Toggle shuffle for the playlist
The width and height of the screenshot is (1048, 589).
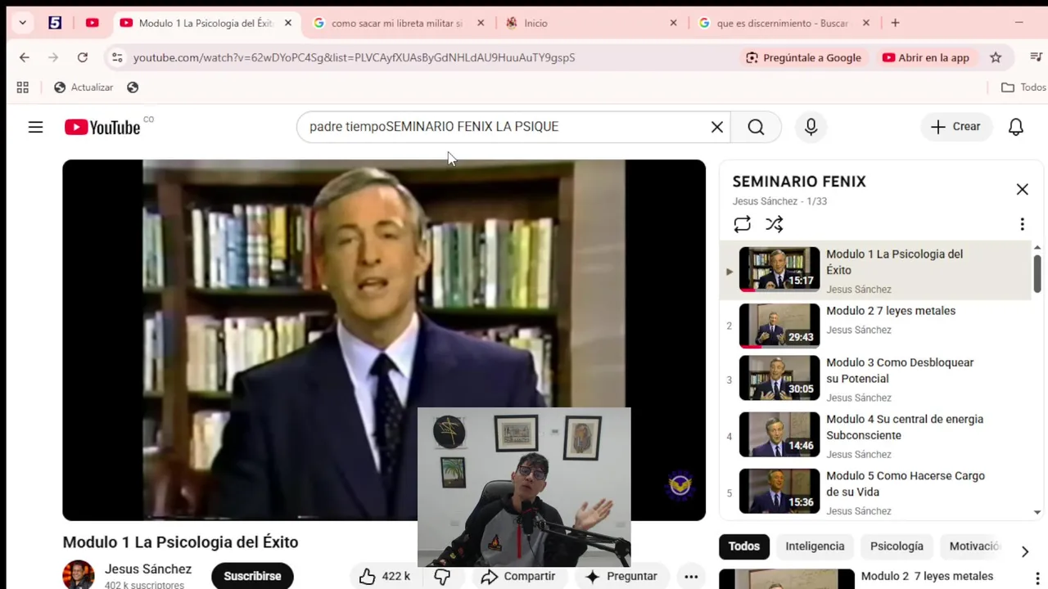pyautogui.click(x=775, y=224)
